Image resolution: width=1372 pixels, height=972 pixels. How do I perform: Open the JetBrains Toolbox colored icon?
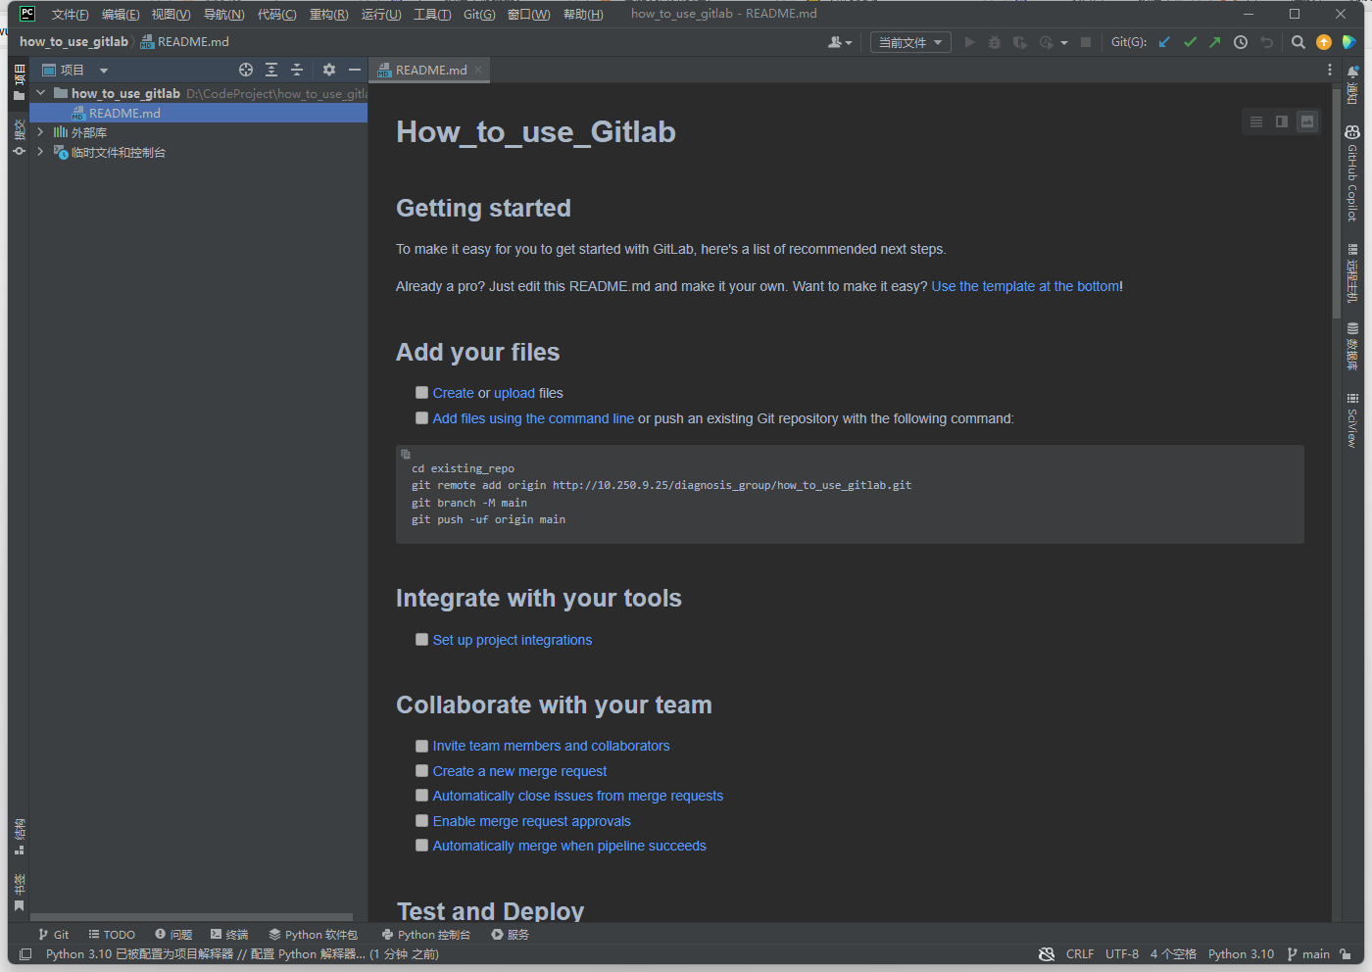[x=1349, y=42]
